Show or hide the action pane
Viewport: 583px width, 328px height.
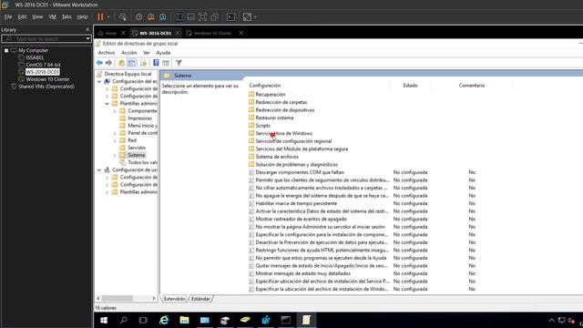(x=166, y=63)
